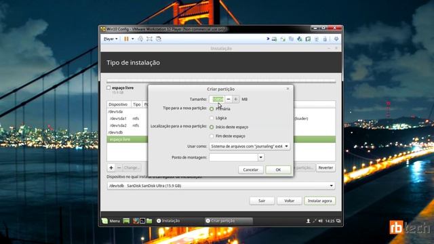434x244 pixels.
Task: Select the highlighted espaço livre row
Action: (127, 139)
